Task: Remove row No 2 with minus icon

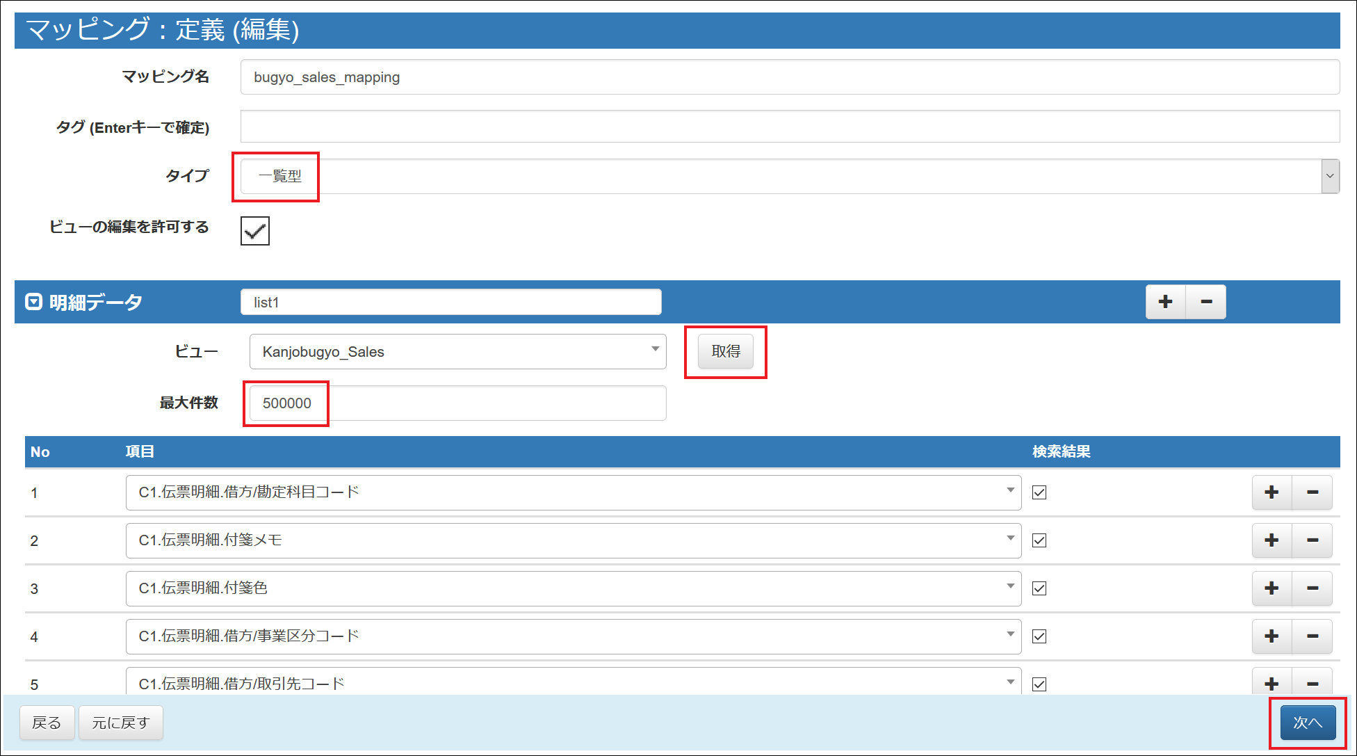Action: pos(1312,540)
